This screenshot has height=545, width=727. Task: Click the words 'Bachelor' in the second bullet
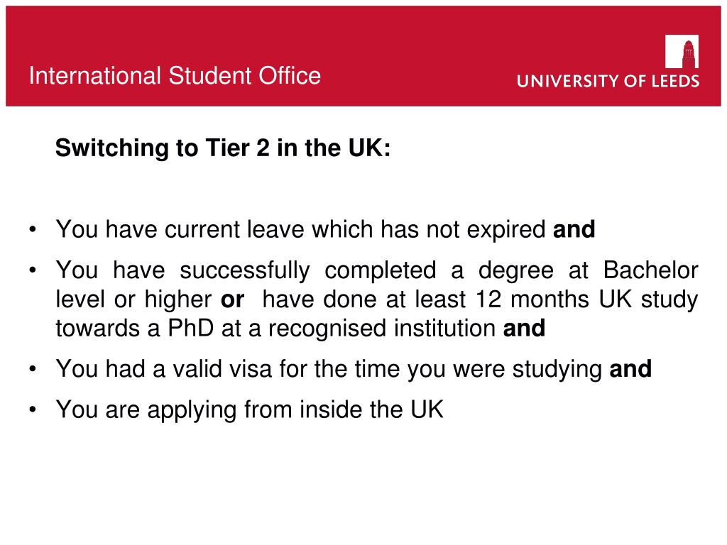point(651,270)
